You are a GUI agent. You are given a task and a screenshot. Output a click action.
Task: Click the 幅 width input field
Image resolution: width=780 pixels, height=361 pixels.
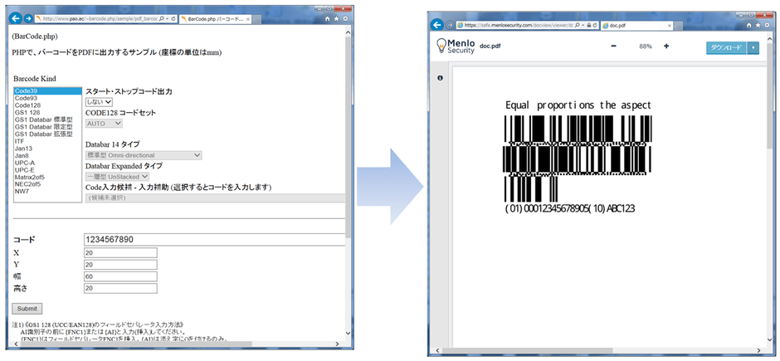pos(121,276)
